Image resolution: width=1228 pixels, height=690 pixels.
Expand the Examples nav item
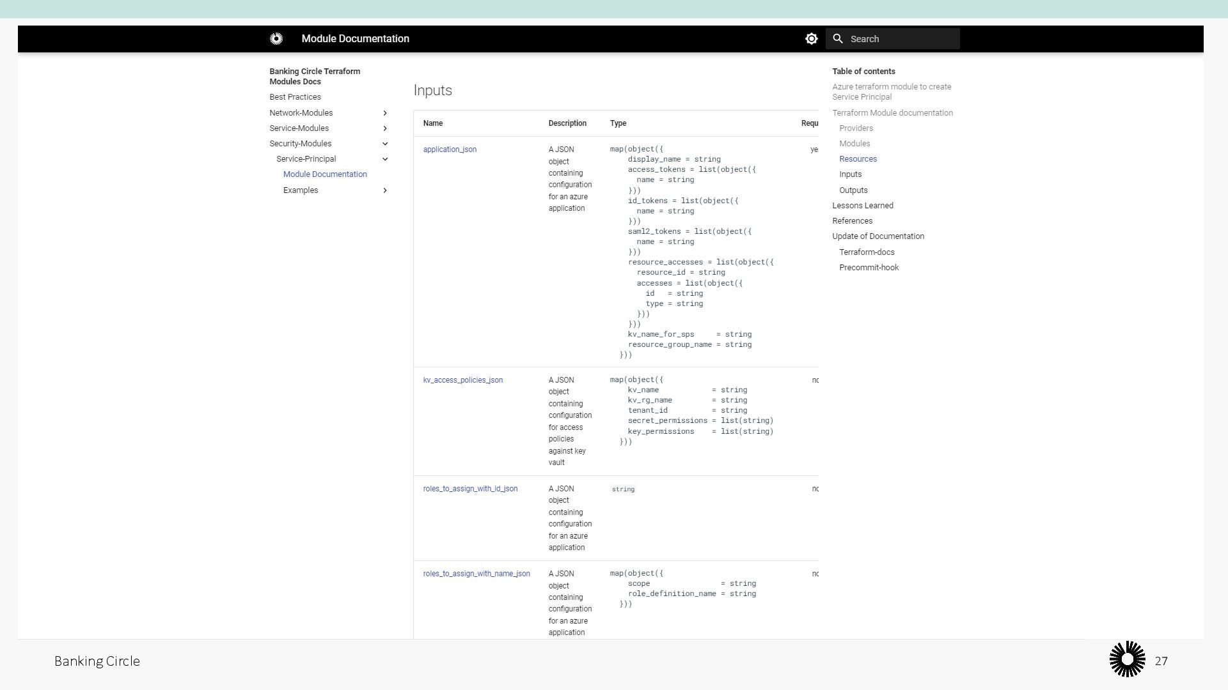pos(385,190)
